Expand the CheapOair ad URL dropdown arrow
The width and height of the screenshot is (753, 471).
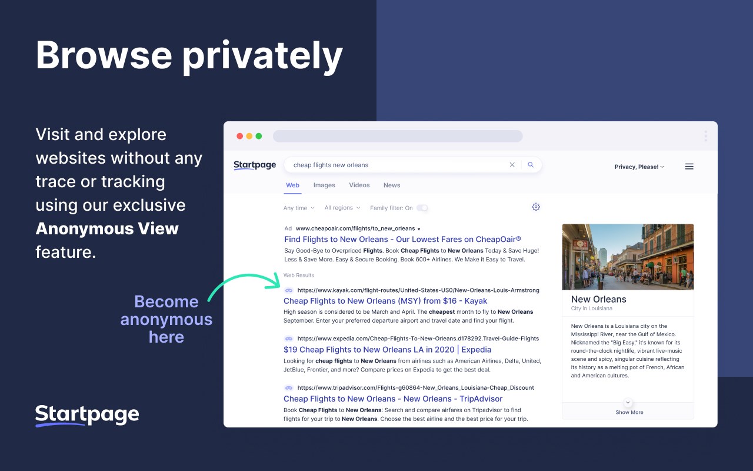point(419,228)
